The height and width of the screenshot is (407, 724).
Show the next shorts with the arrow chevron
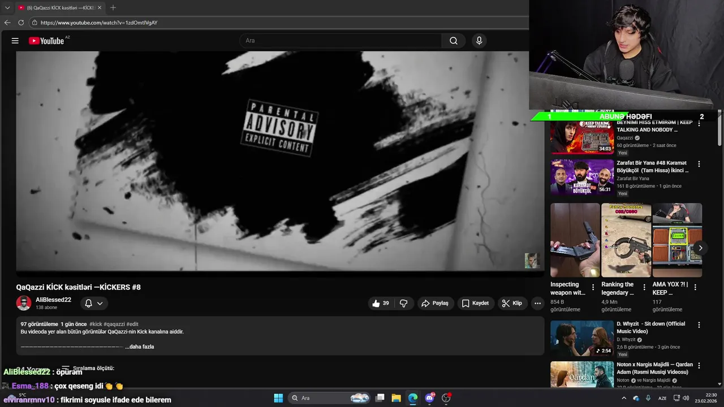point(700,248)
